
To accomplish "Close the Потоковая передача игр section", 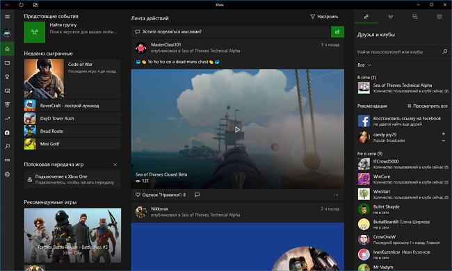I will [x=115, y=165].
